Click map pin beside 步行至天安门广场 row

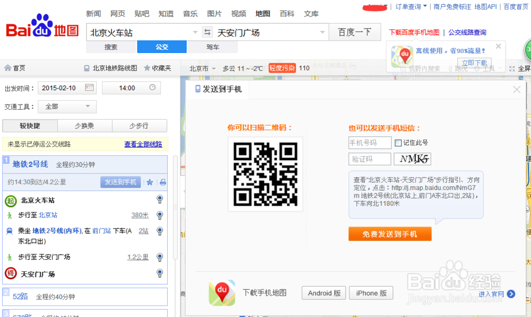pyautogui.click(x=160, y=257)
